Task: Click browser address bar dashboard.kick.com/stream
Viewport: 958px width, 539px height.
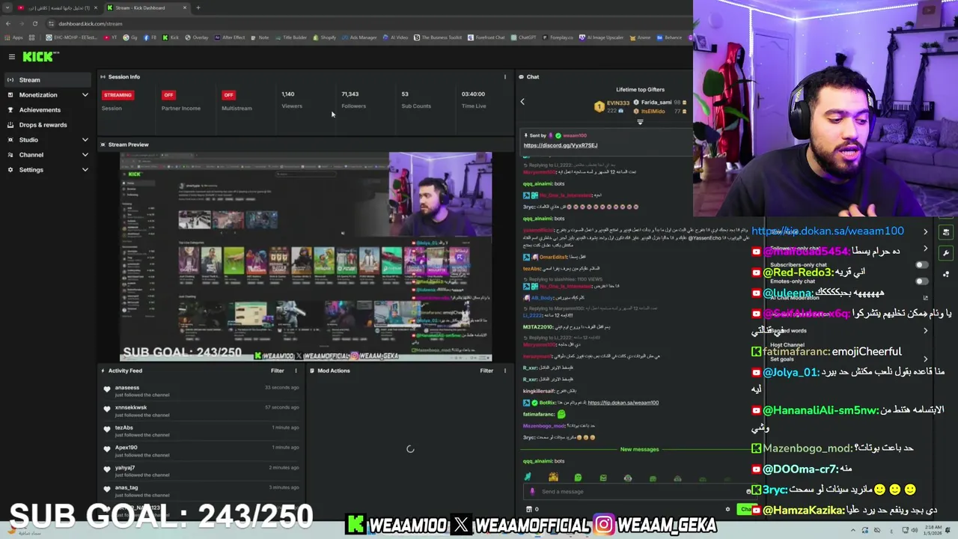Action: point(90,23)
